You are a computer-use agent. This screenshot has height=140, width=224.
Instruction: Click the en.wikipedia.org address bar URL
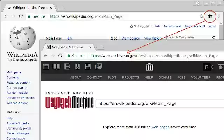tap(86, 16)
